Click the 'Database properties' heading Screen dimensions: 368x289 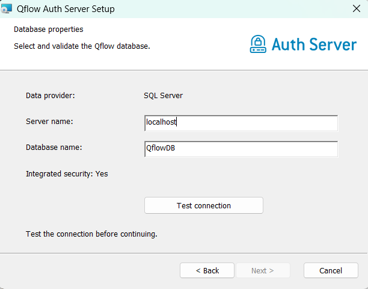tap(49, 30)
